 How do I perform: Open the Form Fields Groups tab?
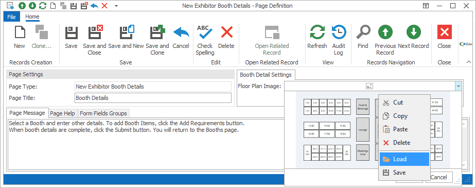(x=103, y=113)
